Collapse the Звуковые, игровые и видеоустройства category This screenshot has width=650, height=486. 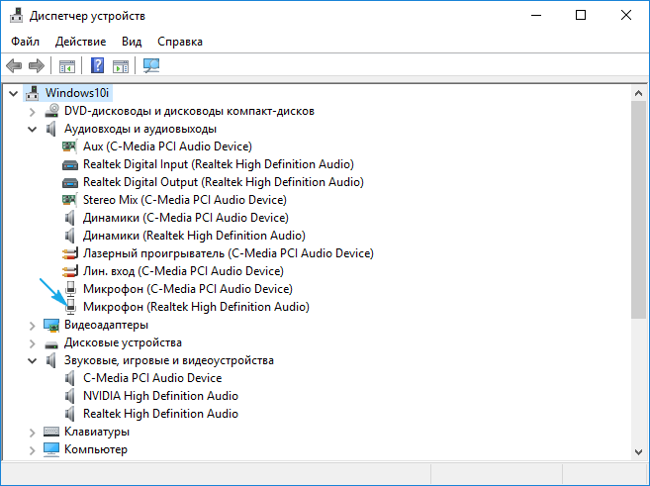33,360
